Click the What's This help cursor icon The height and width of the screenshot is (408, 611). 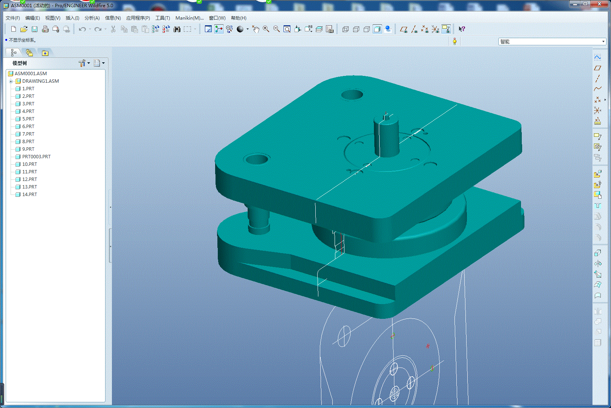pos(462,29)
